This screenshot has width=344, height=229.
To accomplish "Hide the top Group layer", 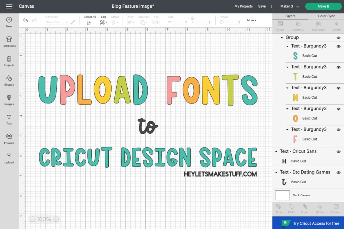I will (x=339, y=37).
